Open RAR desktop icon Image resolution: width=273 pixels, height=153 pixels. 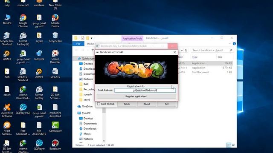pos(7,73)
